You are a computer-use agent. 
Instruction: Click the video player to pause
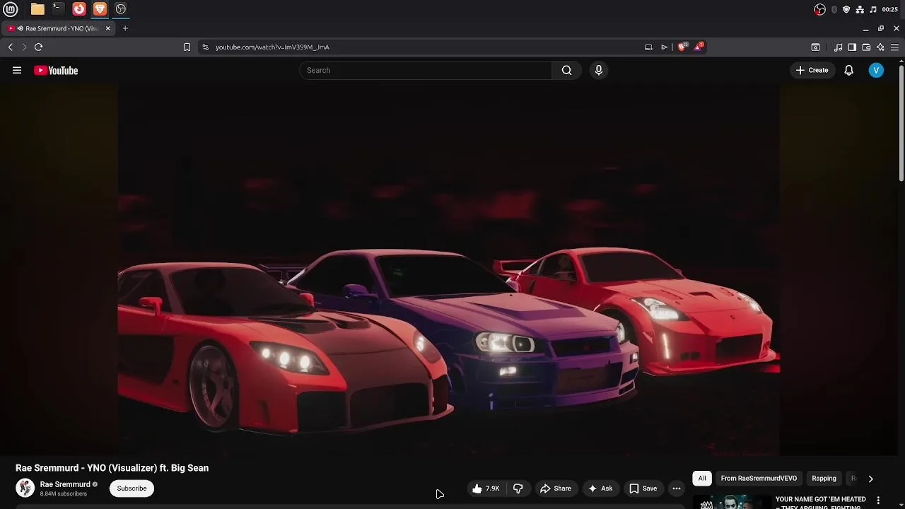[x=448, y=270]
